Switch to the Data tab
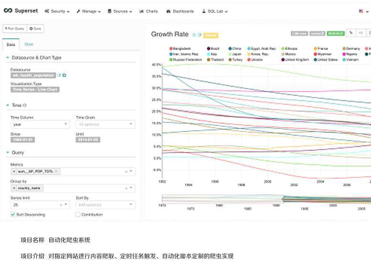371x276 pixels. point(11,44)
